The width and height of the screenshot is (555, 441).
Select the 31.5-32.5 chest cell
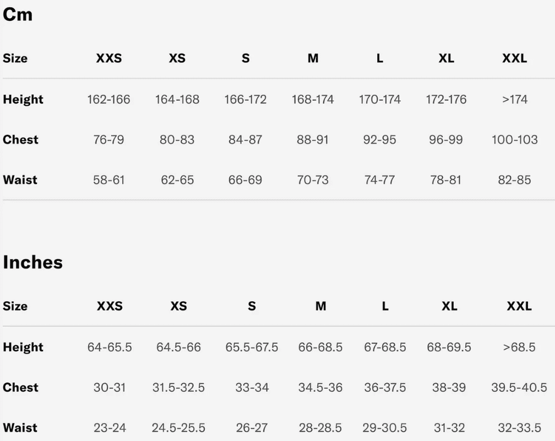point(178,388)
